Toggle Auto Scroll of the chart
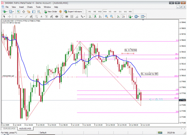This screenshot has height=135, width=187. pos(118,16)
